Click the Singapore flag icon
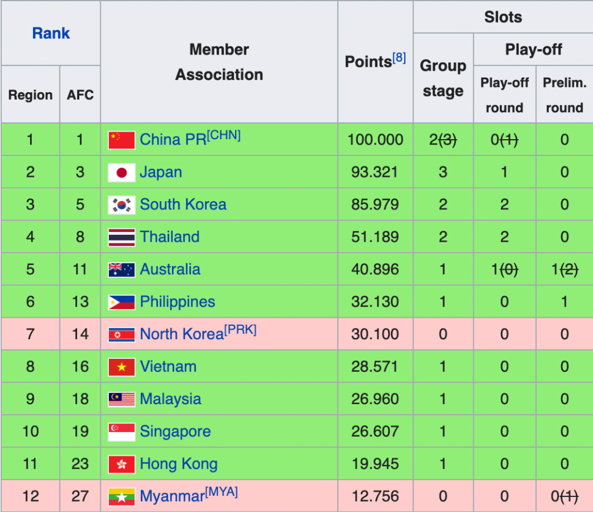This screenshot has height=512, width=593. [122, 432]
